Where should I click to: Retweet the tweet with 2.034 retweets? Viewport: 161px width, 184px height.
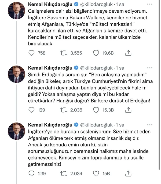click(63, 173)
